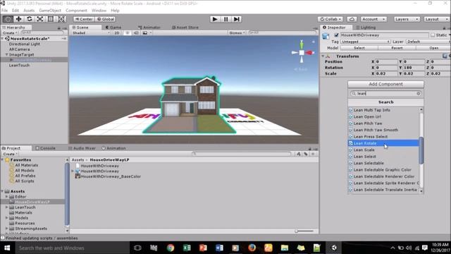Toggle scene lighting button
This screenshot has width=451, height=254.
[x=127, y=33]
